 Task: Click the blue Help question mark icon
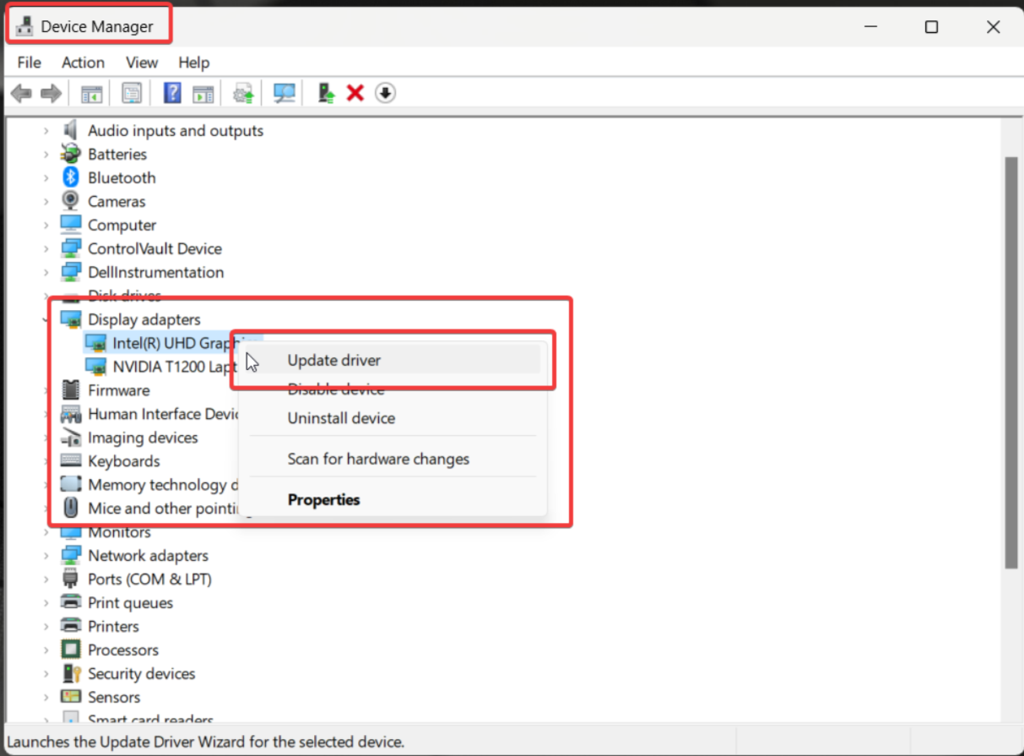(x=172, y=93)
